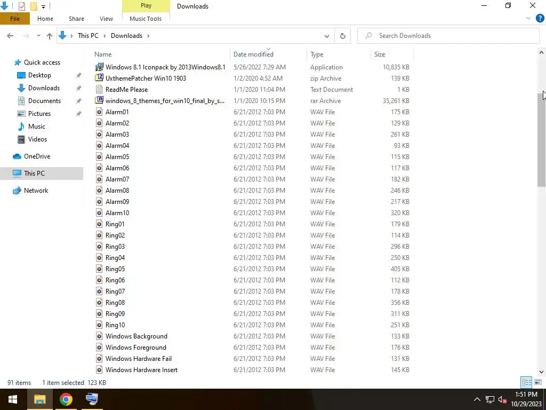Select the Alarm05 file name
546x410 pixels.
click(117, 157)
